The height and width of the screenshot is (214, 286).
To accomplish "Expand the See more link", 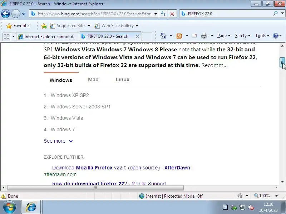I will point(58,141).
